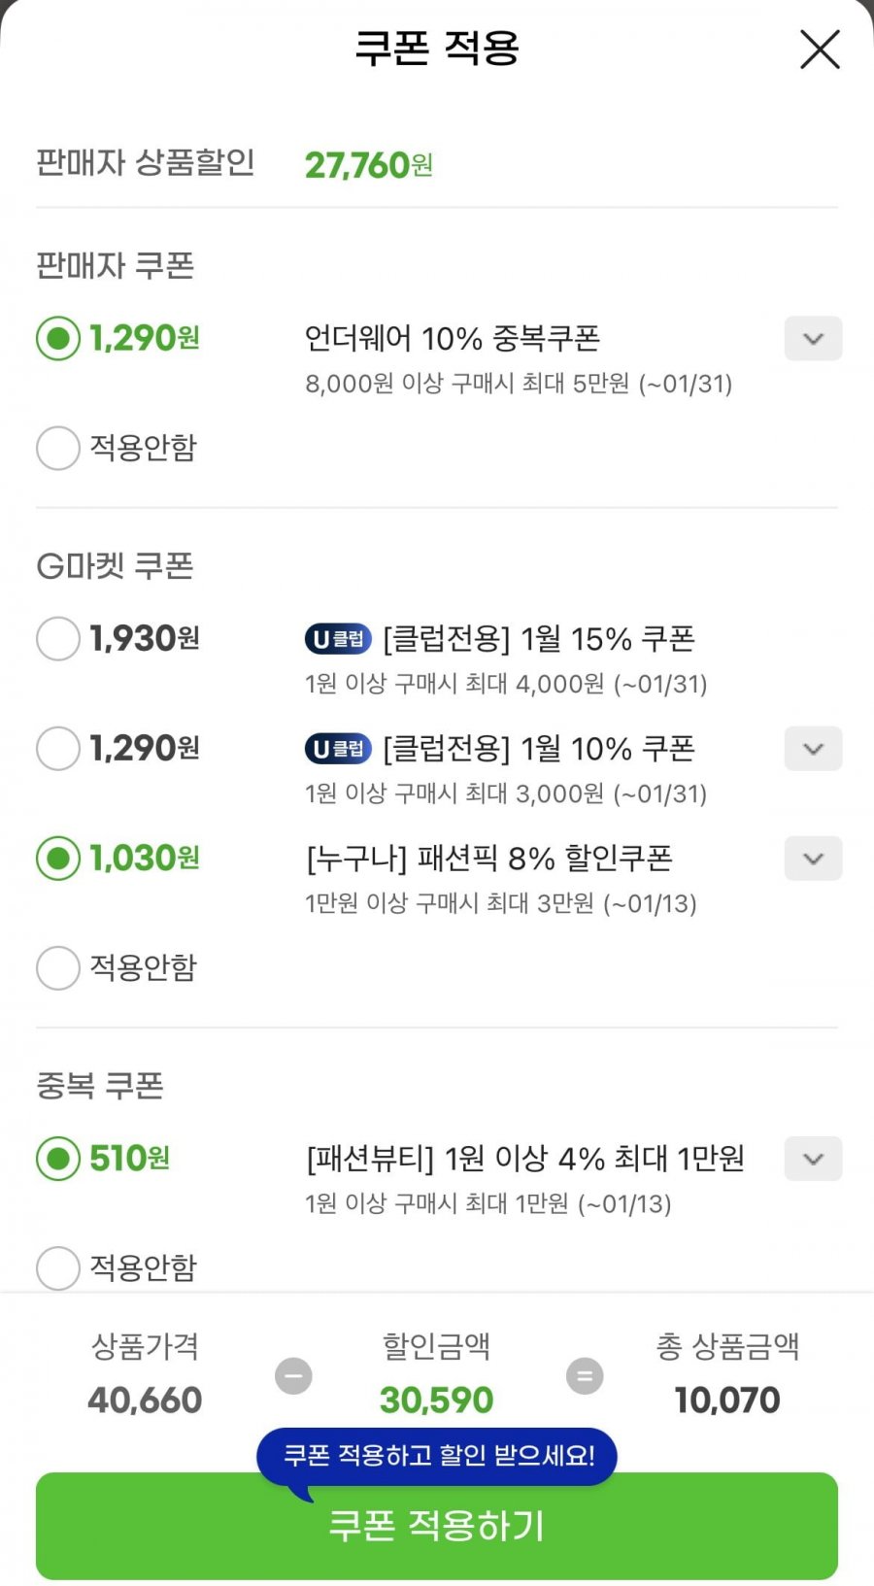This screenshot has height=1586, width=874.
Task: Select the 1,290원 seller coupon radio button
Action: (58, 339)
